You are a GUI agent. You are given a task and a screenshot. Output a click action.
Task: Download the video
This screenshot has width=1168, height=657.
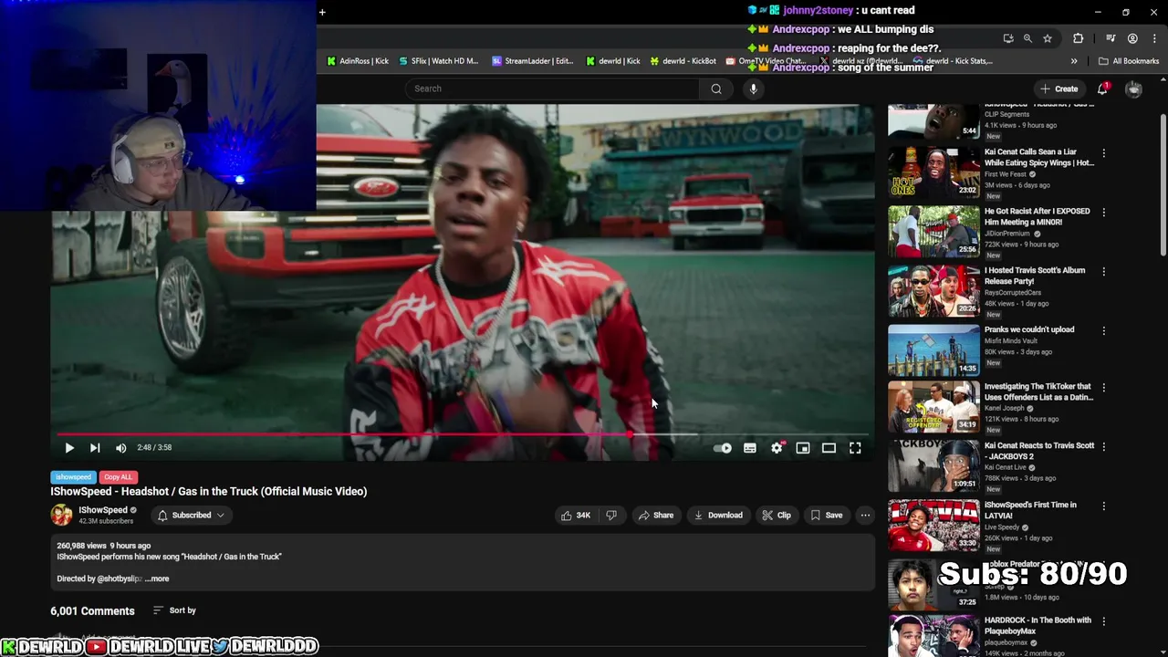(x=718, y=516)
